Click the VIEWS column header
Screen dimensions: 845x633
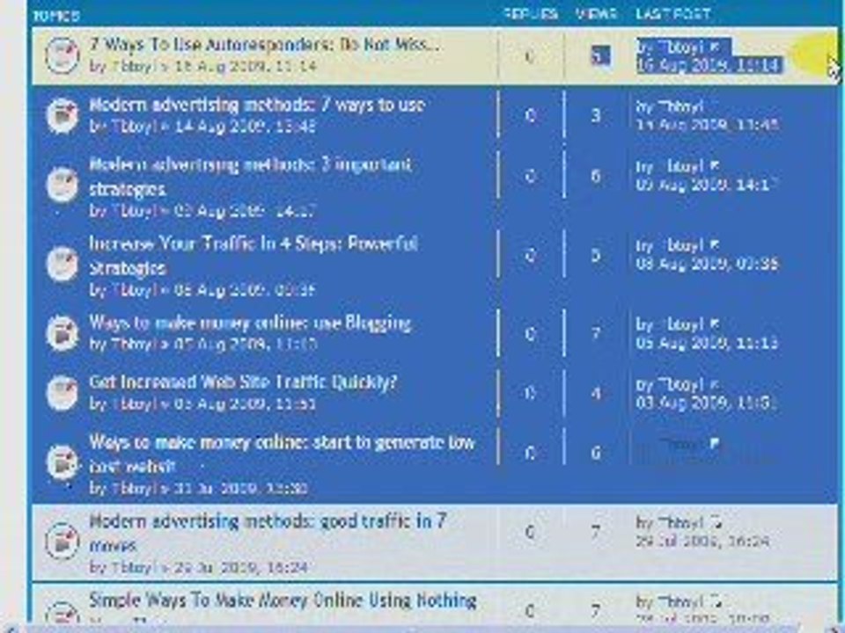pos(596,14)
